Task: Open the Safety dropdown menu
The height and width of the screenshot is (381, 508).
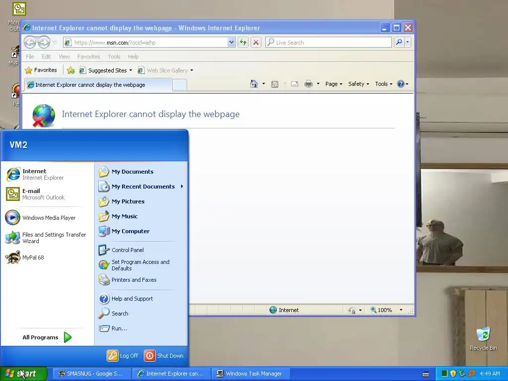Action: click(359, 84)
